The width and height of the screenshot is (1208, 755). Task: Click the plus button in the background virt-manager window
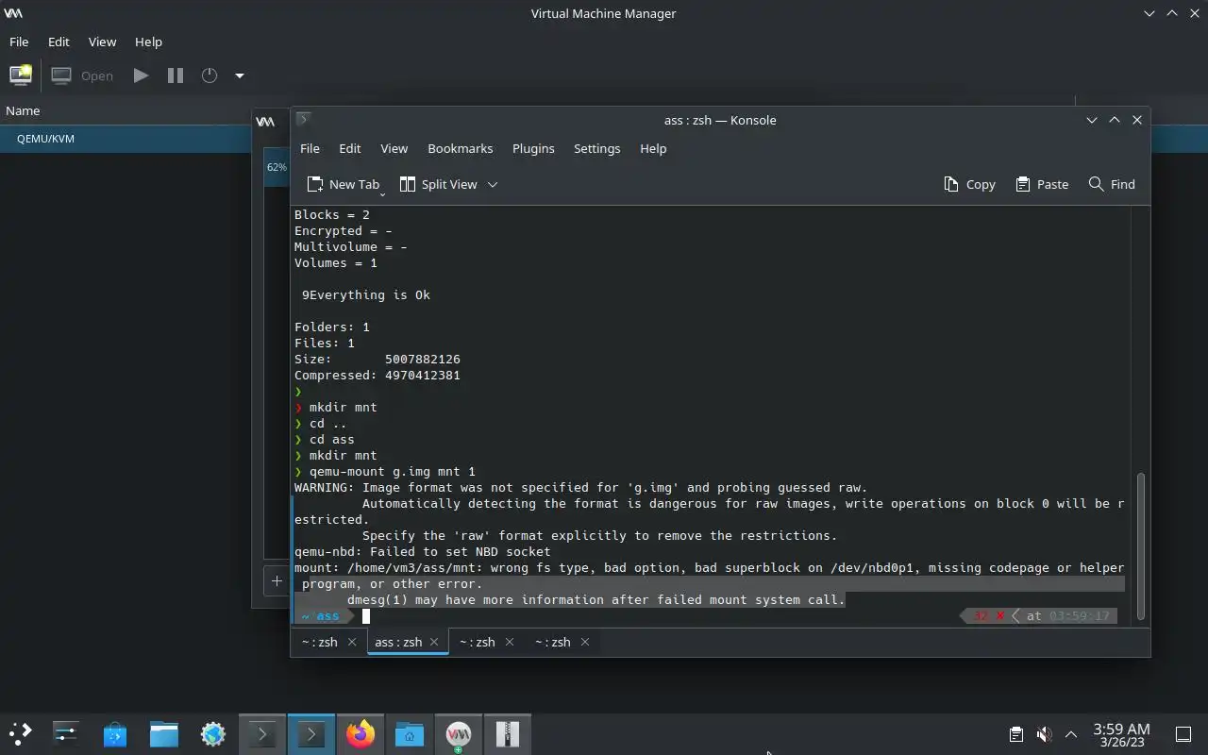(x=277, y=581)
